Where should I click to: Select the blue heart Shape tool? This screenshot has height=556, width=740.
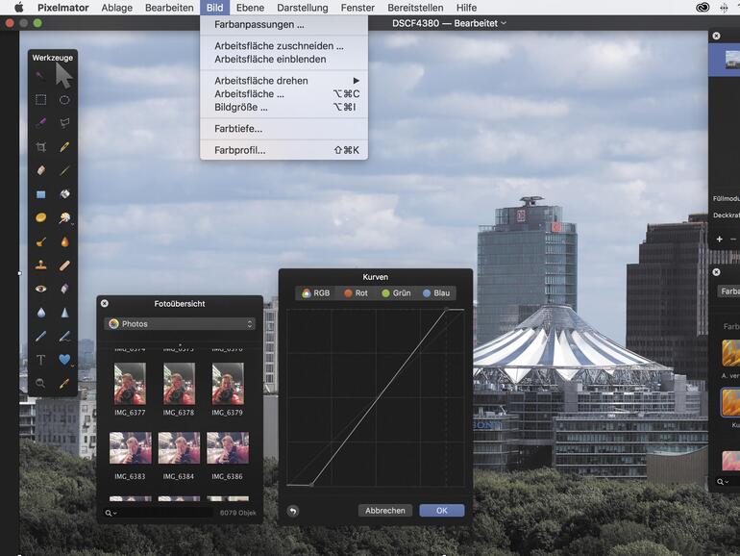click(64, 360)
